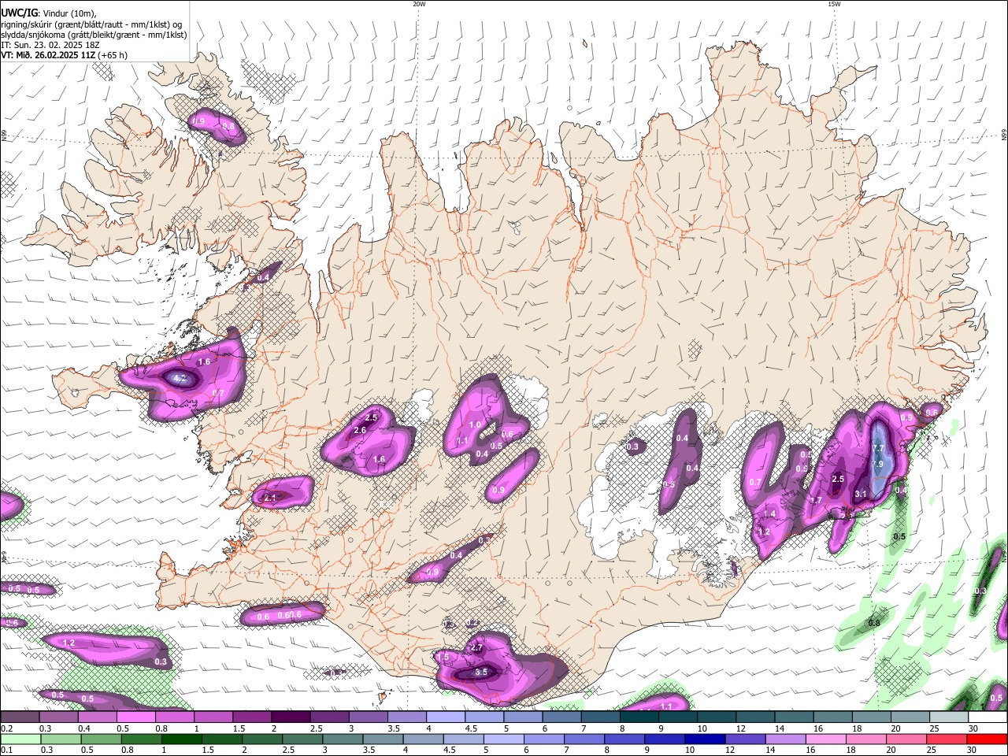
Task: Click the top legend swatch between 0.5 and 0.8
Action: click(x=136, y=717)
